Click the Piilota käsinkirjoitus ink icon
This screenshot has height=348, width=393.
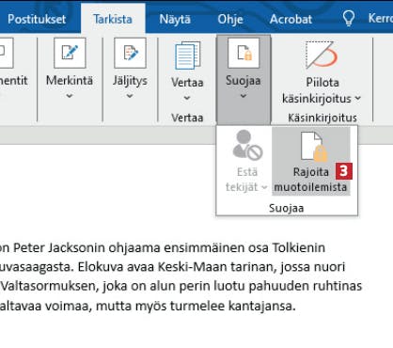click(322, 55)
